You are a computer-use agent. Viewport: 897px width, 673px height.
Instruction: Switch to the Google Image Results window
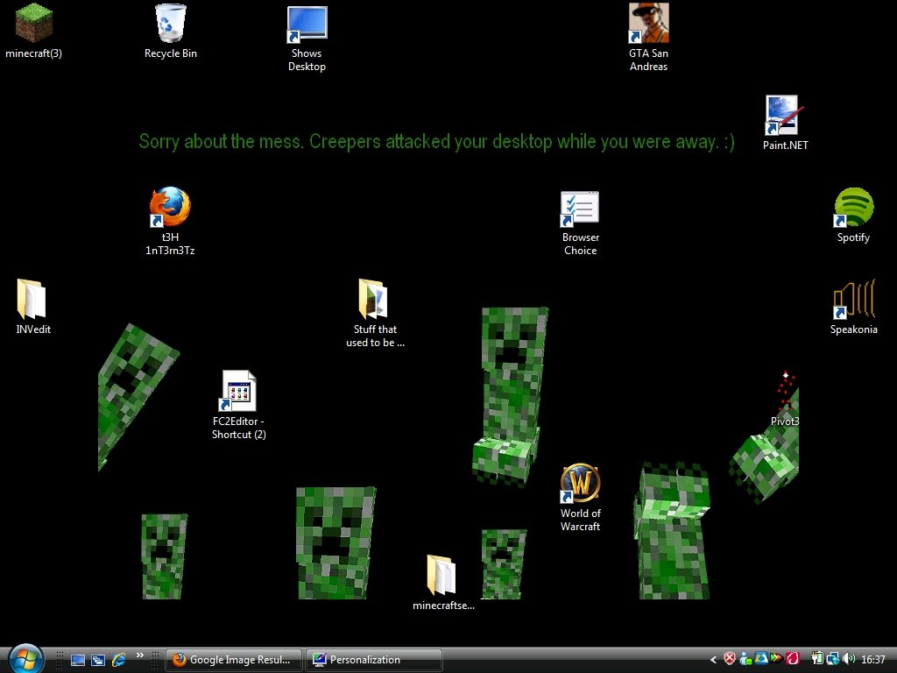click(x=233, y=659)
